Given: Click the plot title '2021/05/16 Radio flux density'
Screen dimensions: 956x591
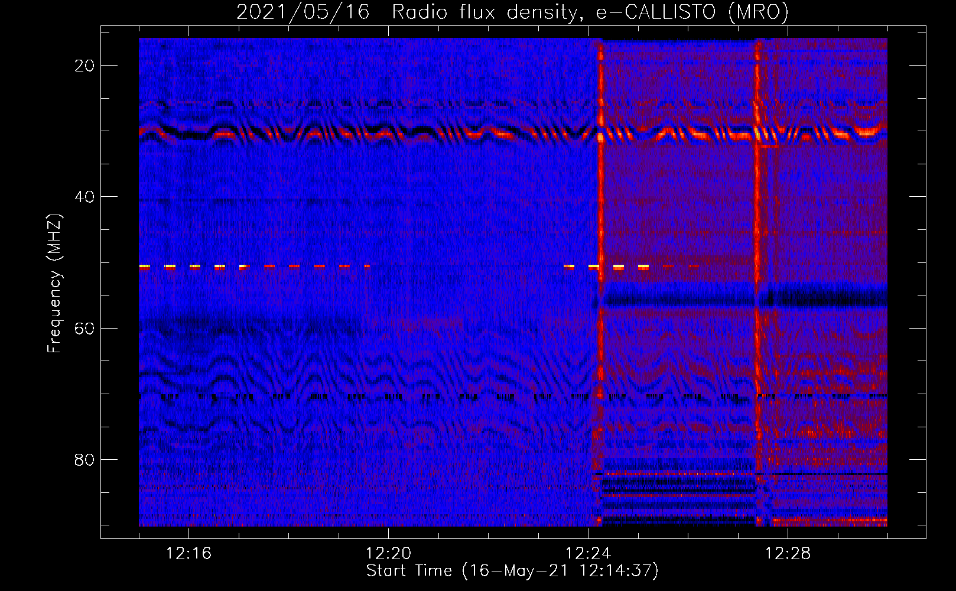Looking at the screenshot, I should click(512, 12).
